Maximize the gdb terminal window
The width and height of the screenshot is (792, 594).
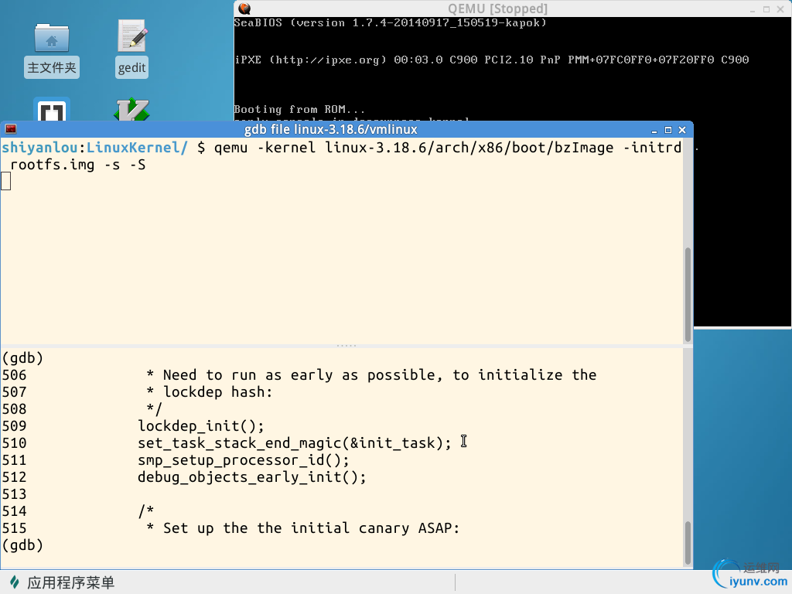pos(668,130)
